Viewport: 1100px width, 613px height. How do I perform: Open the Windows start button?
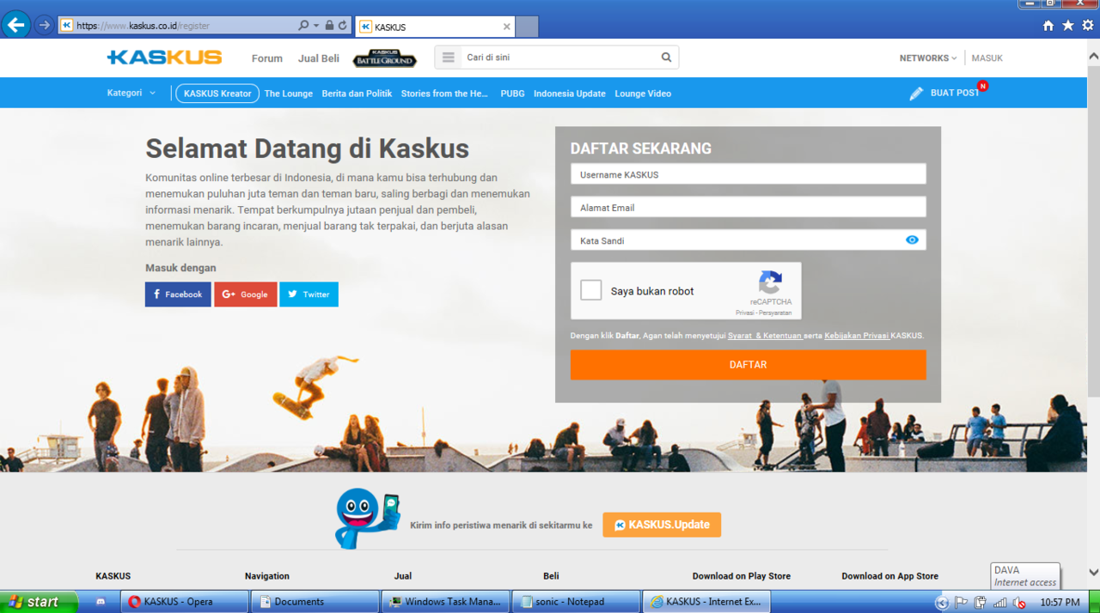click(39, 602)
